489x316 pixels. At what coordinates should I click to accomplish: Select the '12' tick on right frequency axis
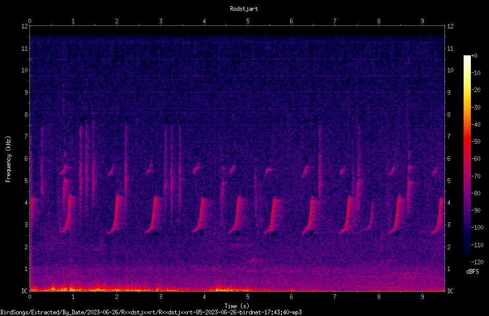pos(450,26)
